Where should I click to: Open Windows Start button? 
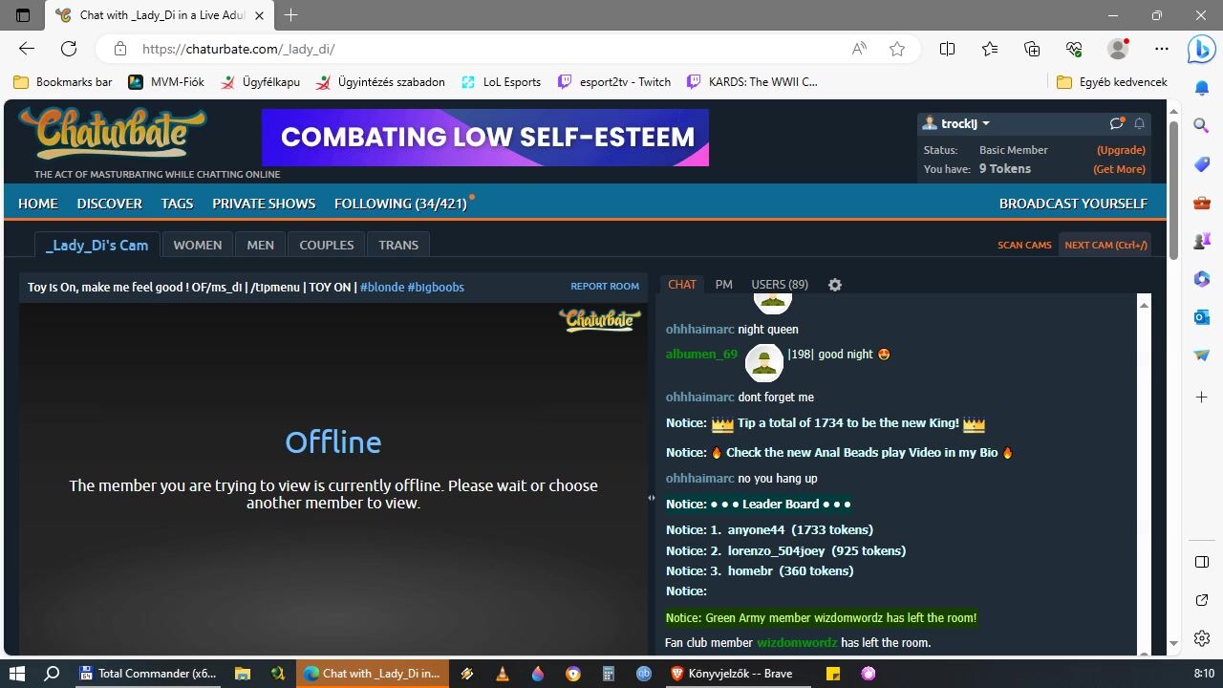click(x=16, y=673)
